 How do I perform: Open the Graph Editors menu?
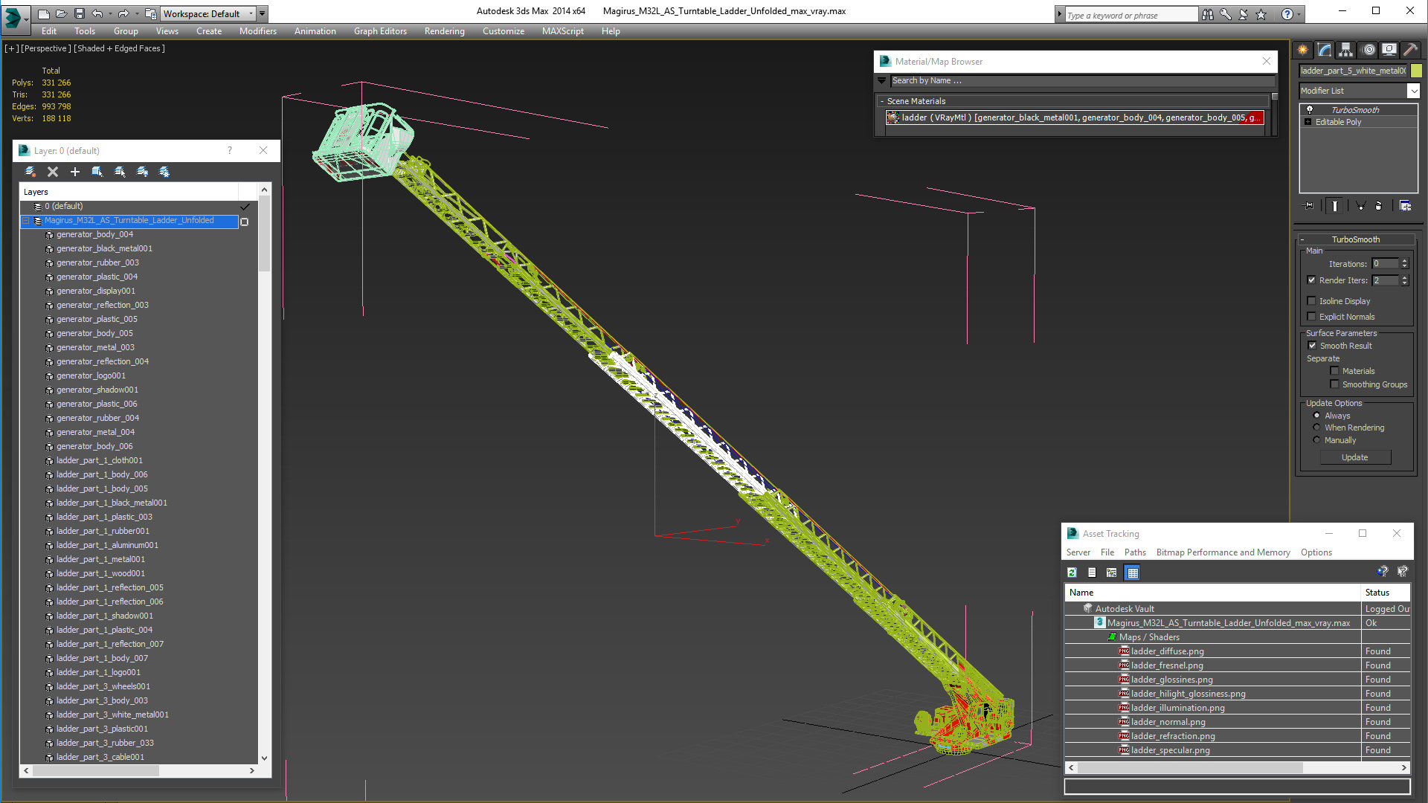380,31
